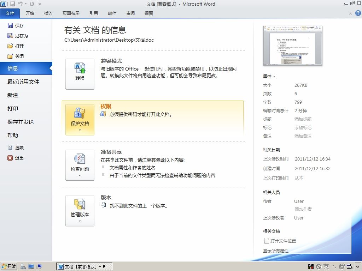Switch to the 视图 ribbon tab

[x=149, y=13]
